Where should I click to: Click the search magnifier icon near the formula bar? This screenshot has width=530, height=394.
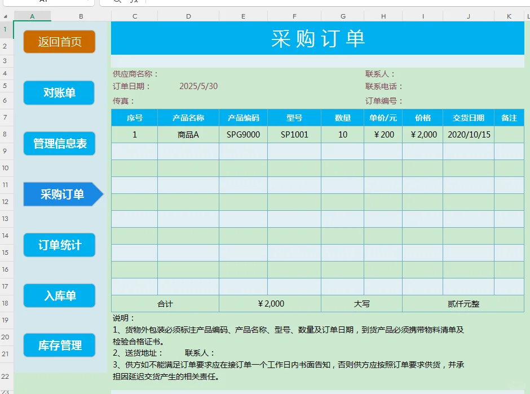[x=117, y=3]
